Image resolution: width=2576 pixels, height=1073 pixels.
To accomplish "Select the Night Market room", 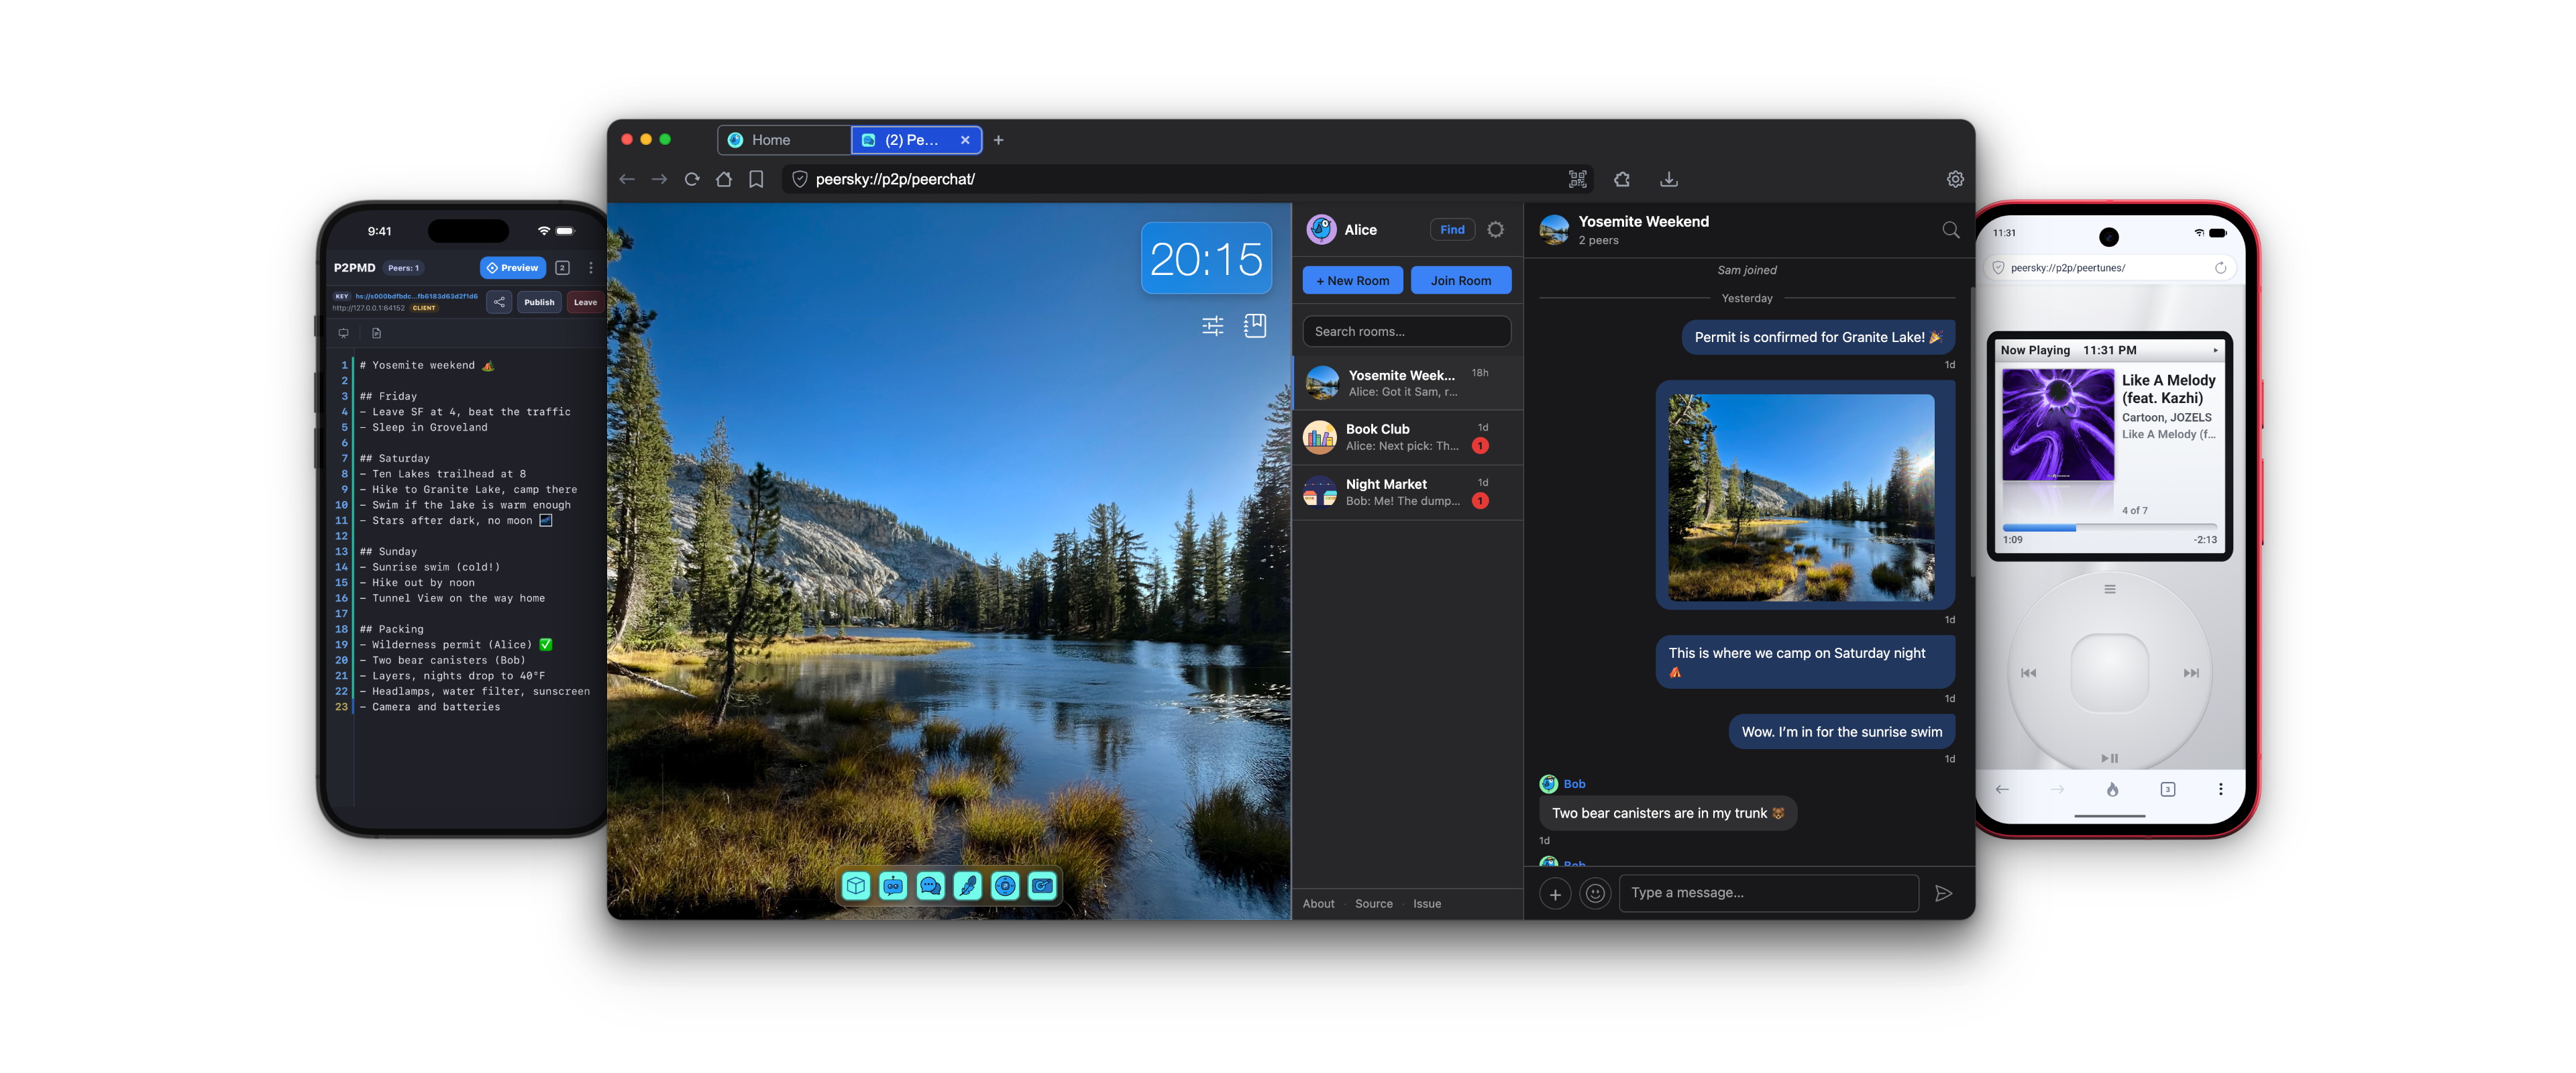I will pos(1407,492).
